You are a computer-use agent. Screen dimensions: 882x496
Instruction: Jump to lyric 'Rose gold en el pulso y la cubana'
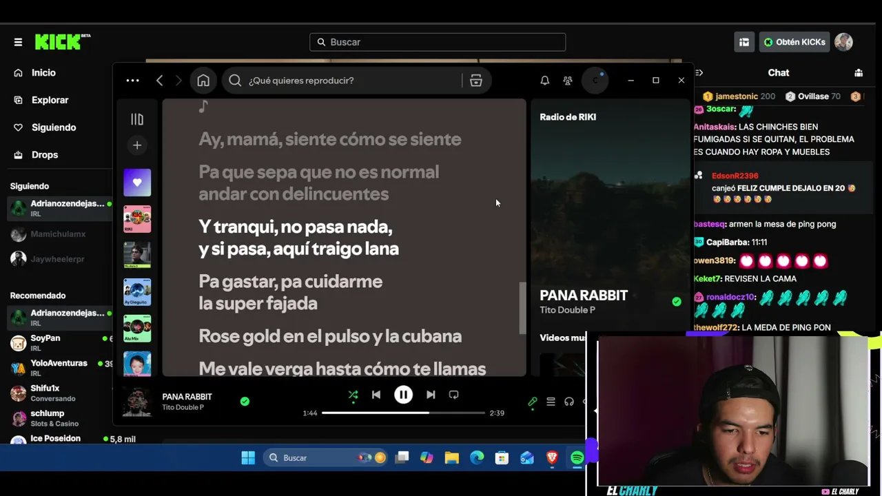[330, 336]
